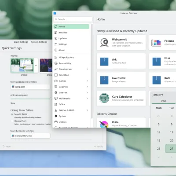Click the All Applications grid icon
Screen dimensions: 176x176
[x=56, y=58]
